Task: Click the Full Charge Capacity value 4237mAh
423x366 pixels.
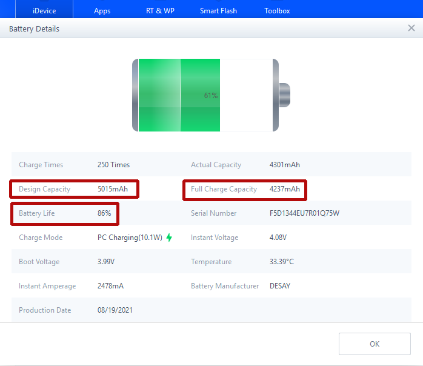Action: point(285,189)
